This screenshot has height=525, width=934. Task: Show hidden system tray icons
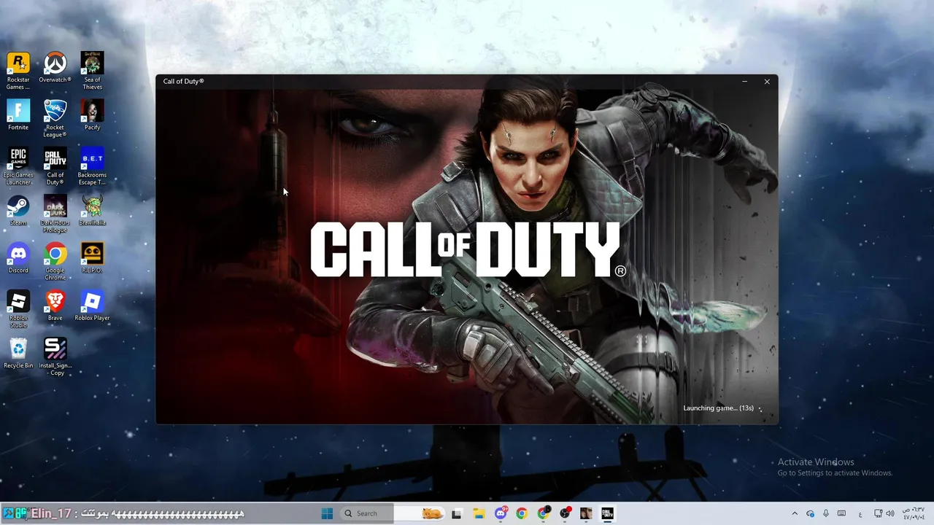point(795,513)
